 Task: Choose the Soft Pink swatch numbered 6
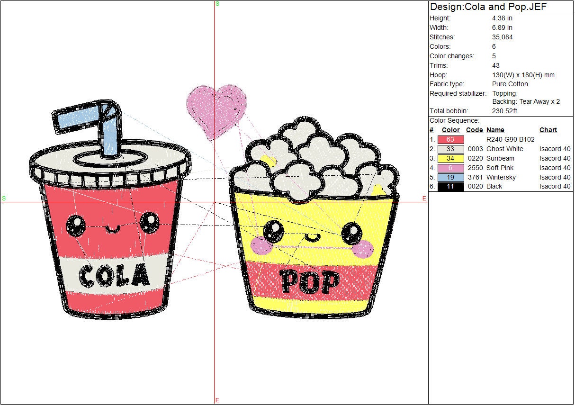point(450,168)
